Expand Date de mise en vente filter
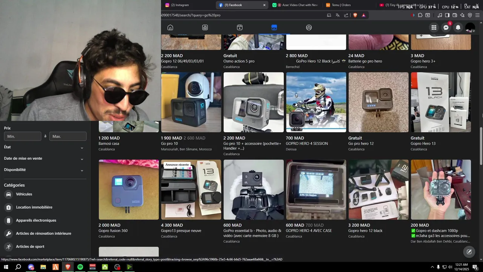Viewport: 483px width, 272px height. pyautogui.click(x=44, y=159)
